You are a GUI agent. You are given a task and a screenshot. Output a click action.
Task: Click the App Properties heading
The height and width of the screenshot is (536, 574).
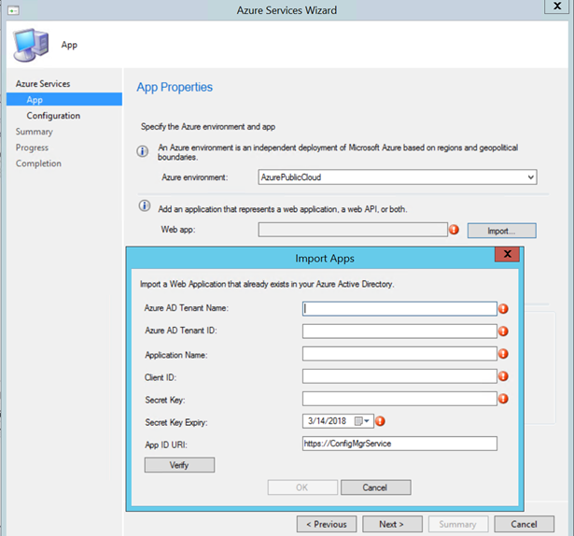[175, 87]
